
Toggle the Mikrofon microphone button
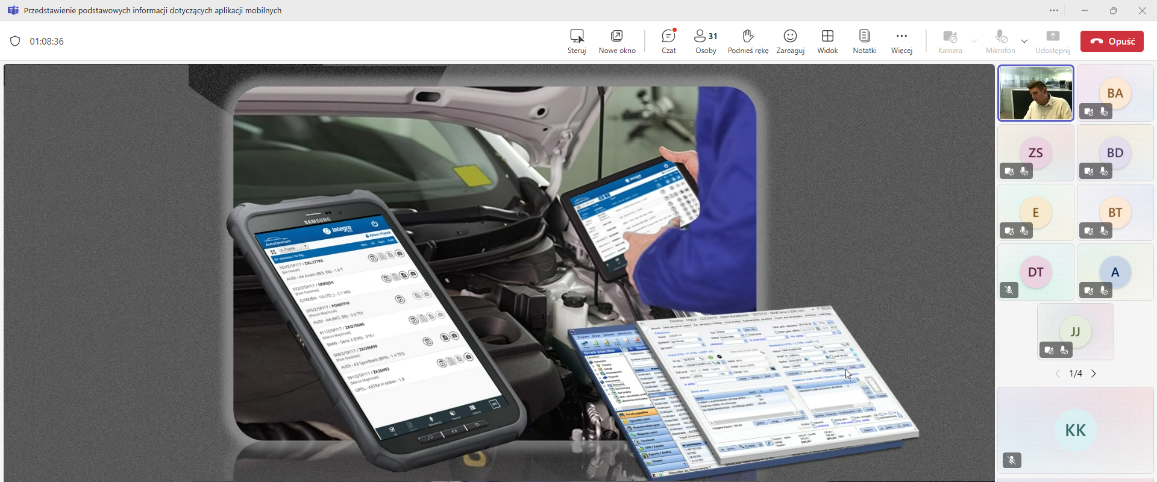coord(1000,42)
